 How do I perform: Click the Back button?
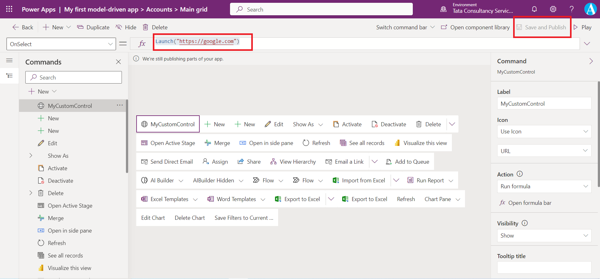(23, 27)
